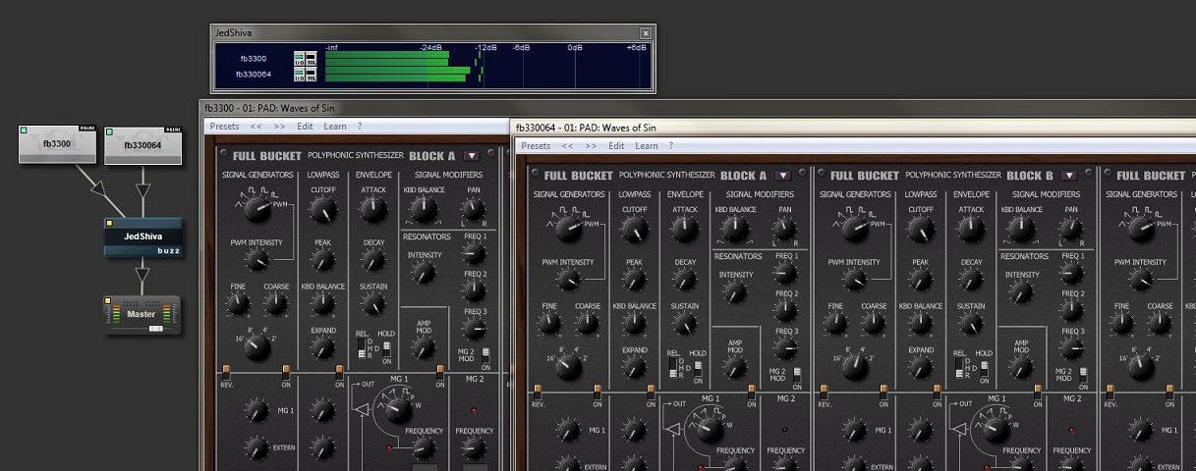Select the fb330064 machine box

click(x=143, y=144)
